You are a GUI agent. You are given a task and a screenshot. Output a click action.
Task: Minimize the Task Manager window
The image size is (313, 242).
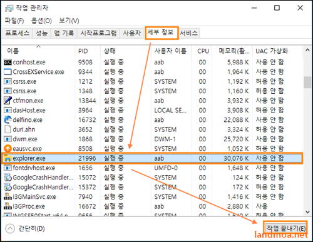click(x=254, y=8)
